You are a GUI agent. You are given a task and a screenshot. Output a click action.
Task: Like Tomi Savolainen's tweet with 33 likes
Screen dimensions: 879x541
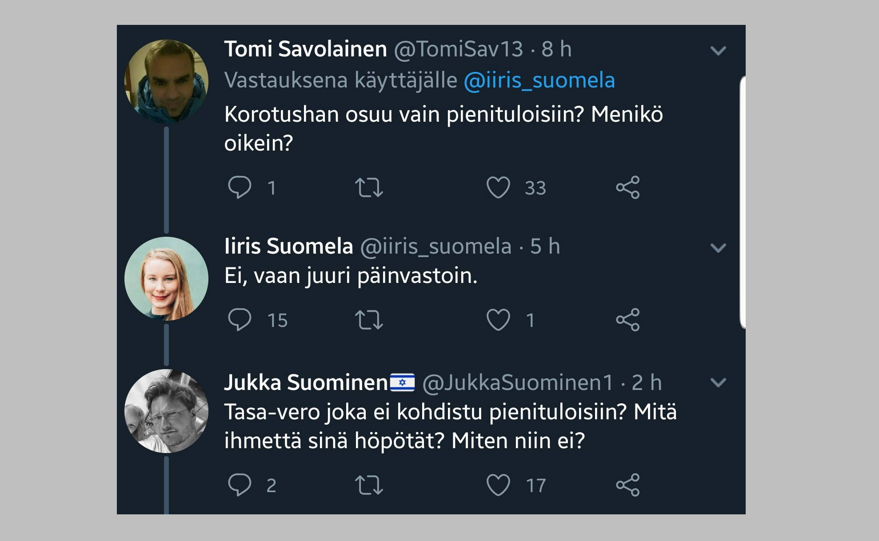point(498,187)
